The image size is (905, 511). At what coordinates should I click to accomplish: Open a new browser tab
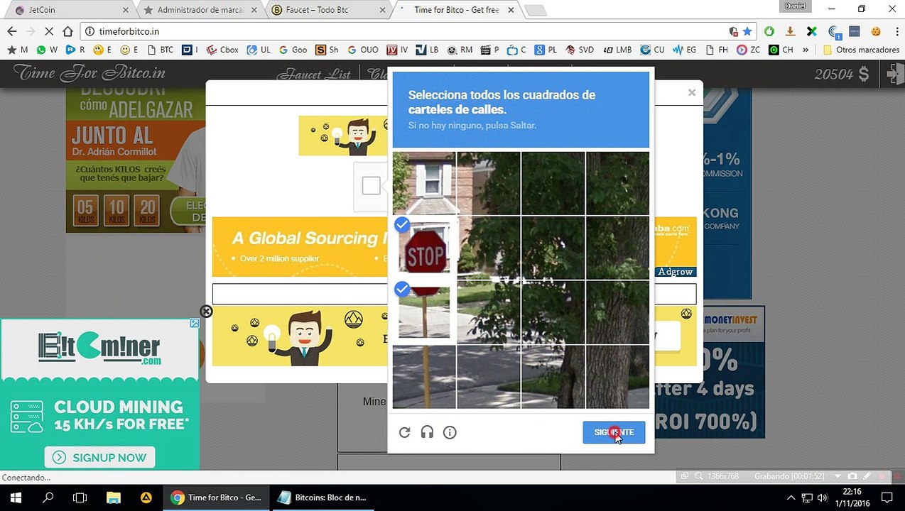pyautogui.click(x=536, y=10)
